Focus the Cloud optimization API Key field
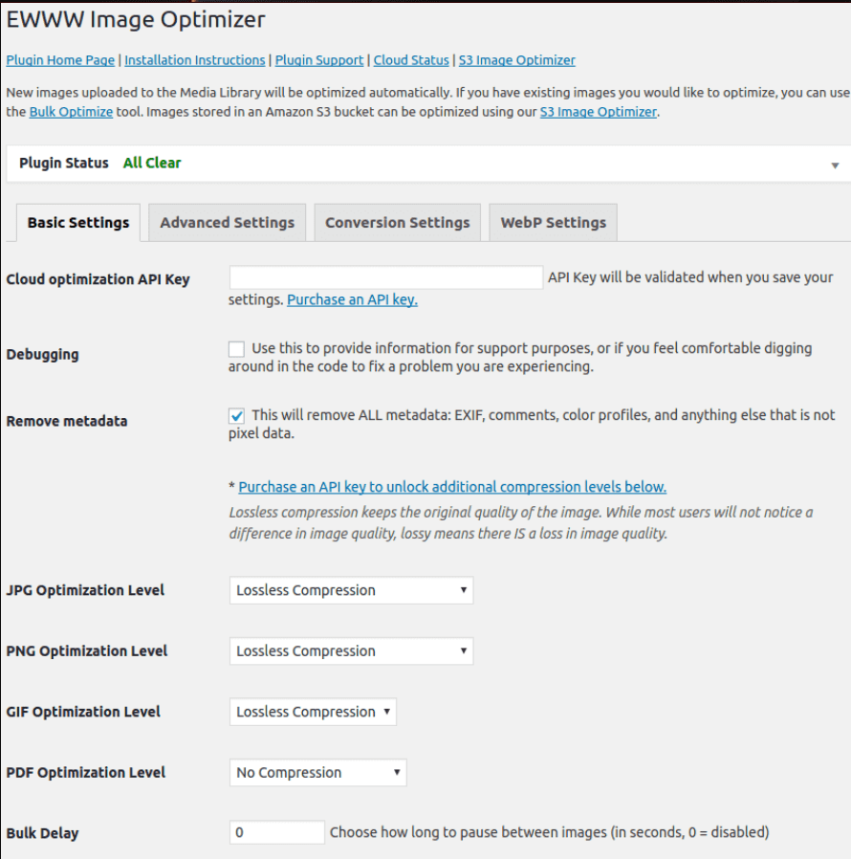 (x=386, y=277)
